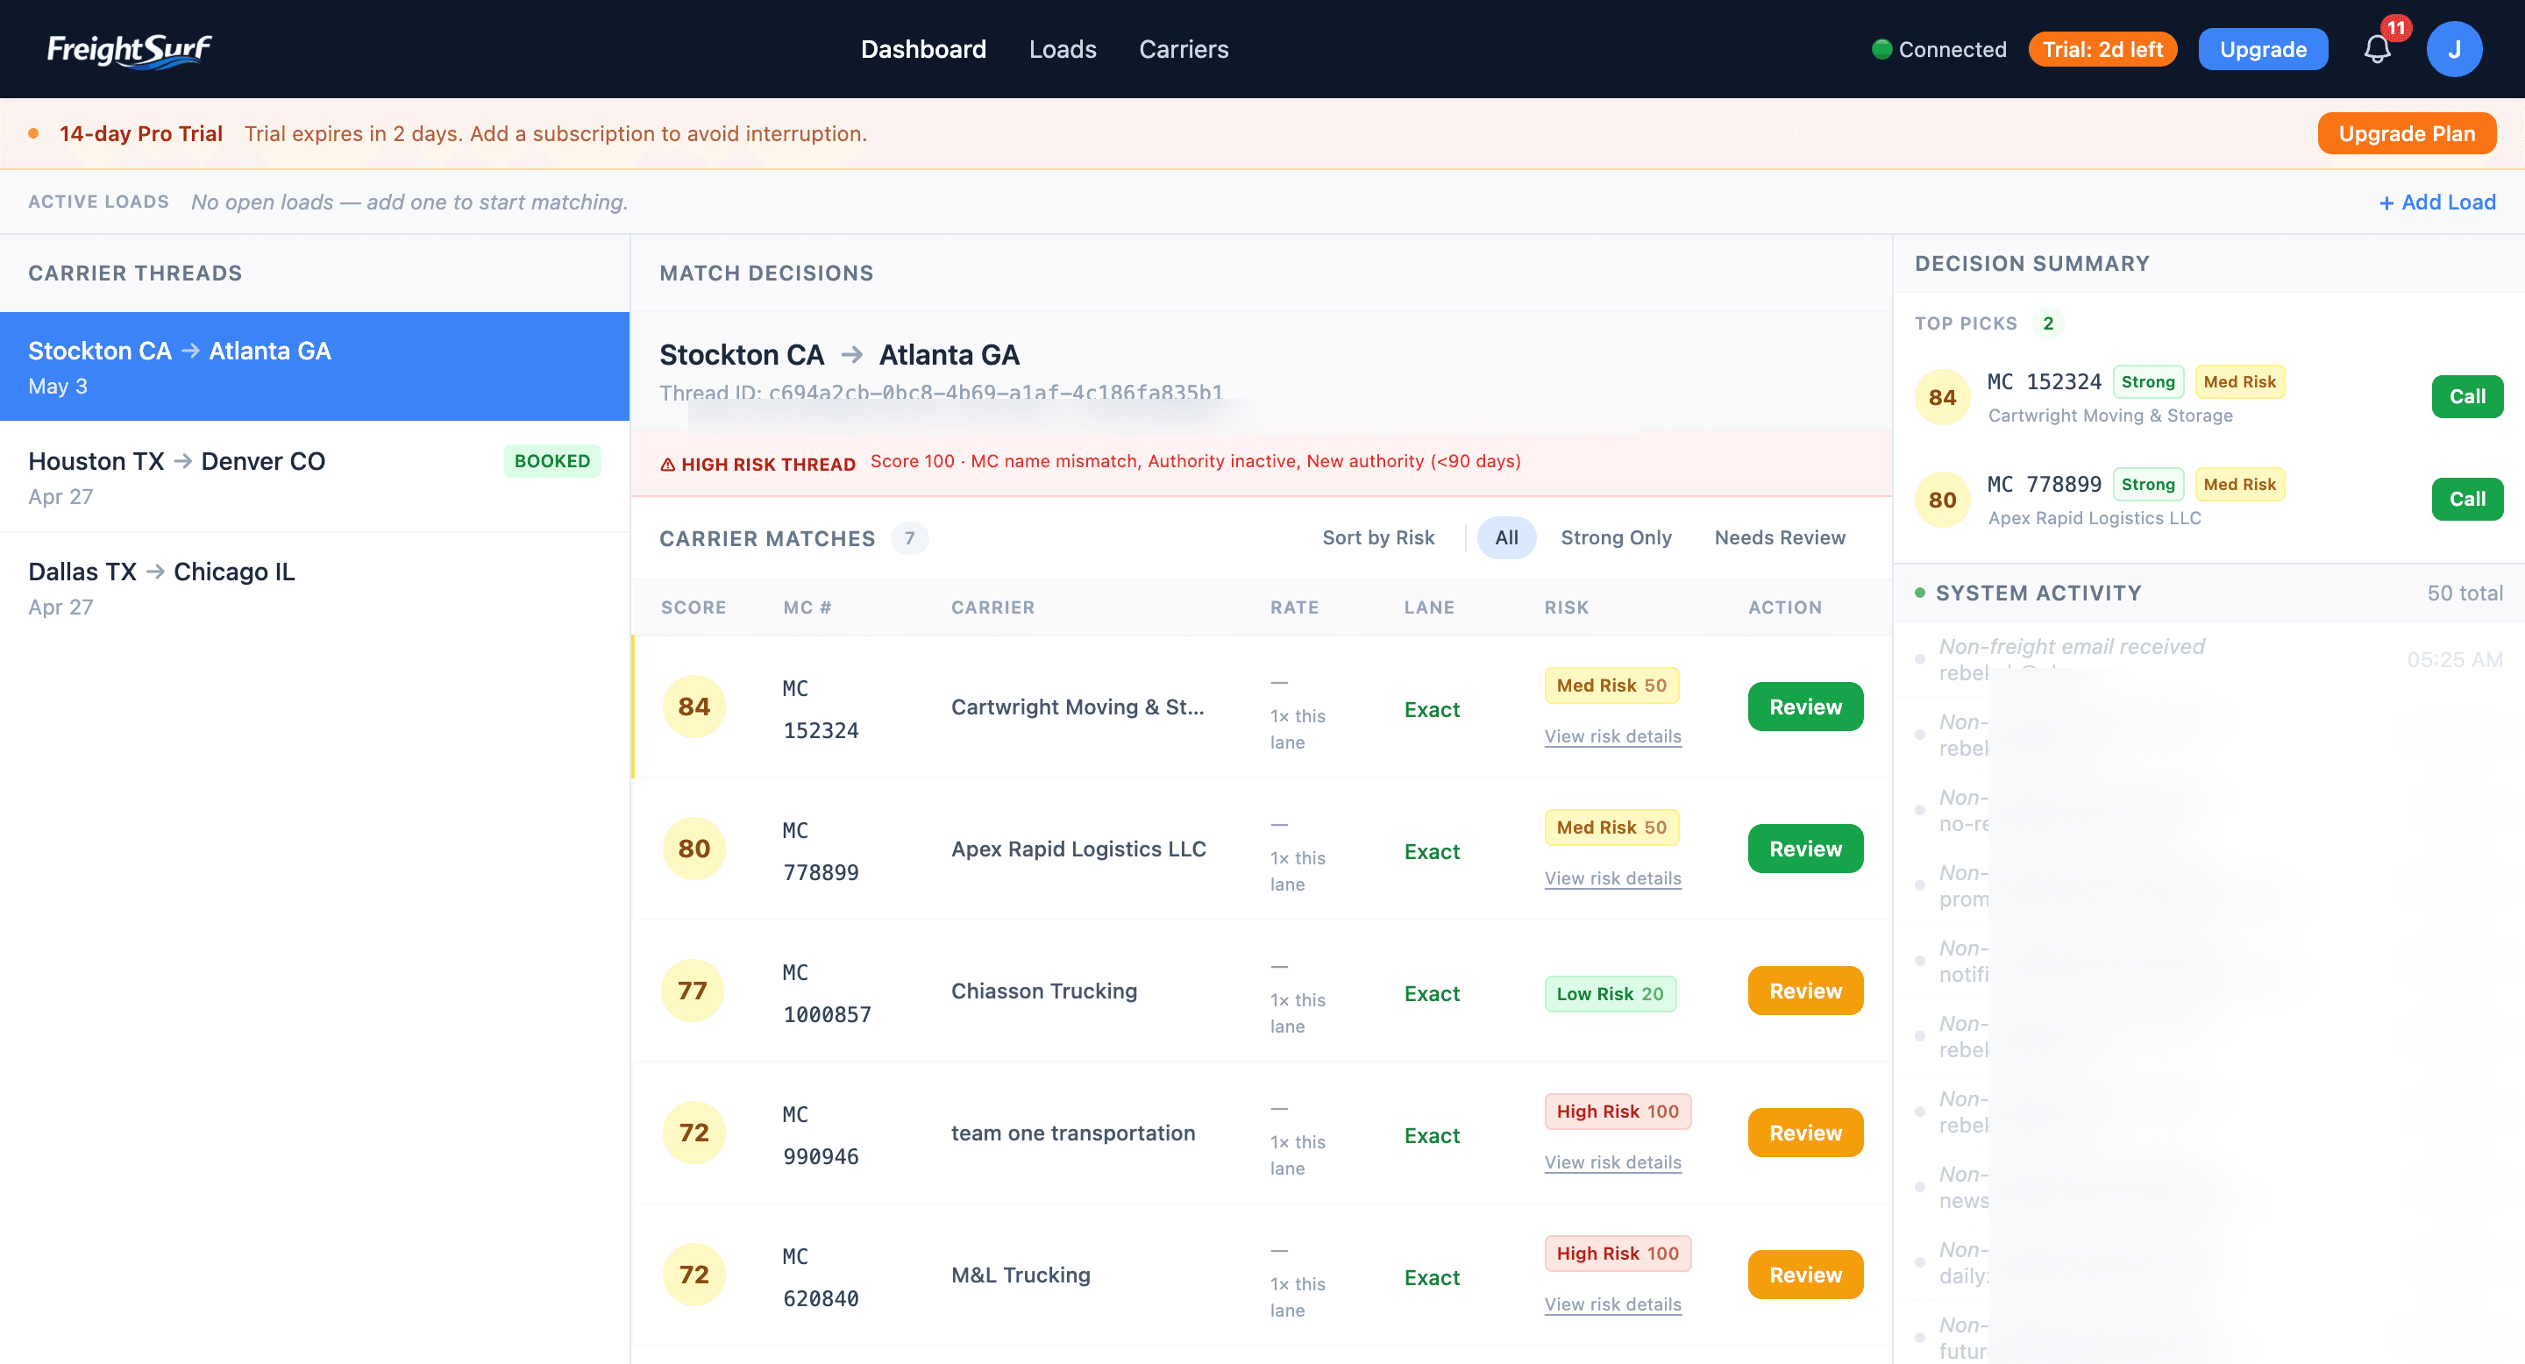The width and height of the screenshot is (2525, 1364).
Task: Click the 84 score circle in Top Picks
Action: click(x=1942, y=397)
